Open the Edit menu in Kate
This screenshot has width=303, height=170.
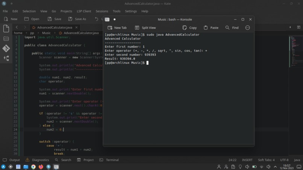(15, 11)
